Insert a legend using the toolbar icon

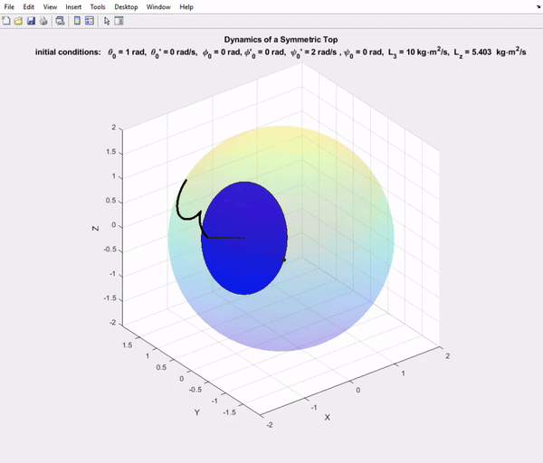point(90,21)
